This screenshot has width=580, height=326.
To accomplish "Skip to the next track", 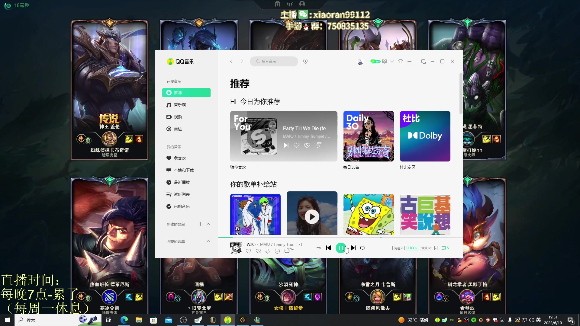I will pos(353,248).
